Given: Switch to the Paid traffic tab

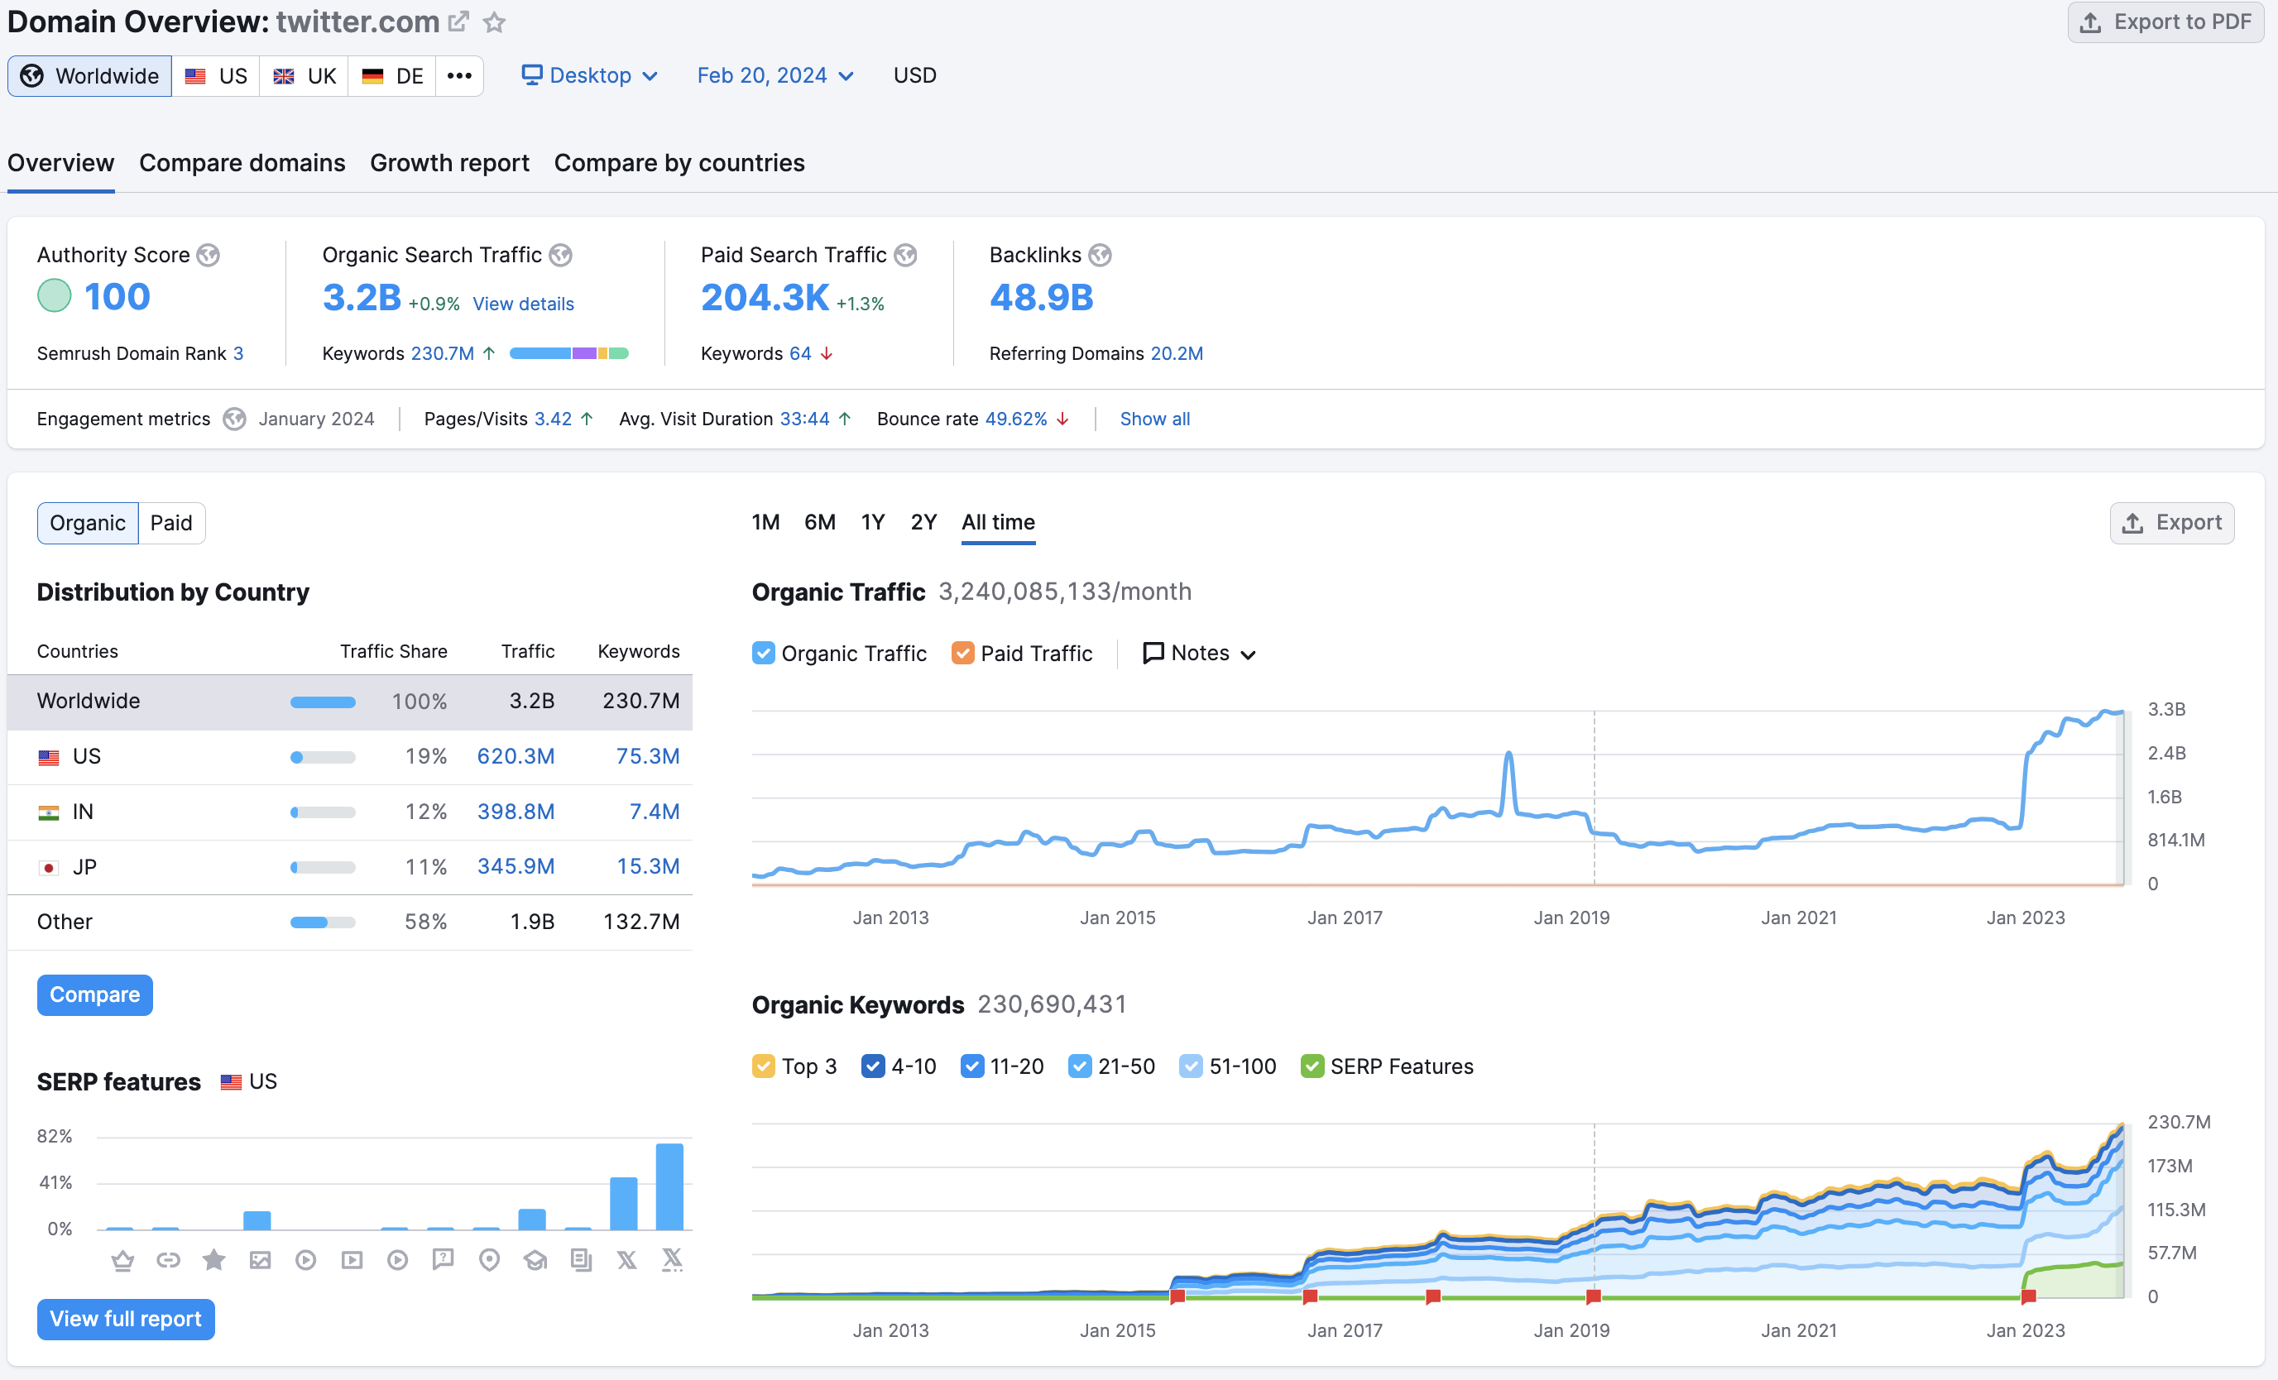Looking at the screenshot, I should (x=172, y=520).
